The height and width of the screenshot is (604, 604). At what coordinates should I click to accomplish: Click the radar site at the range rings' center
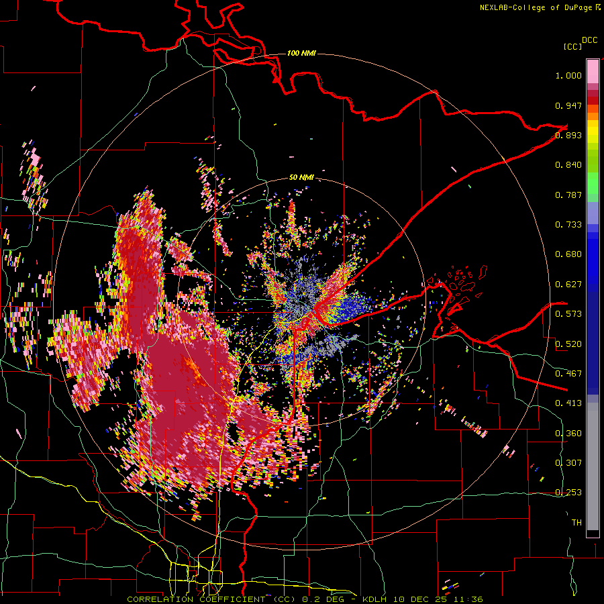pos(301,303)
